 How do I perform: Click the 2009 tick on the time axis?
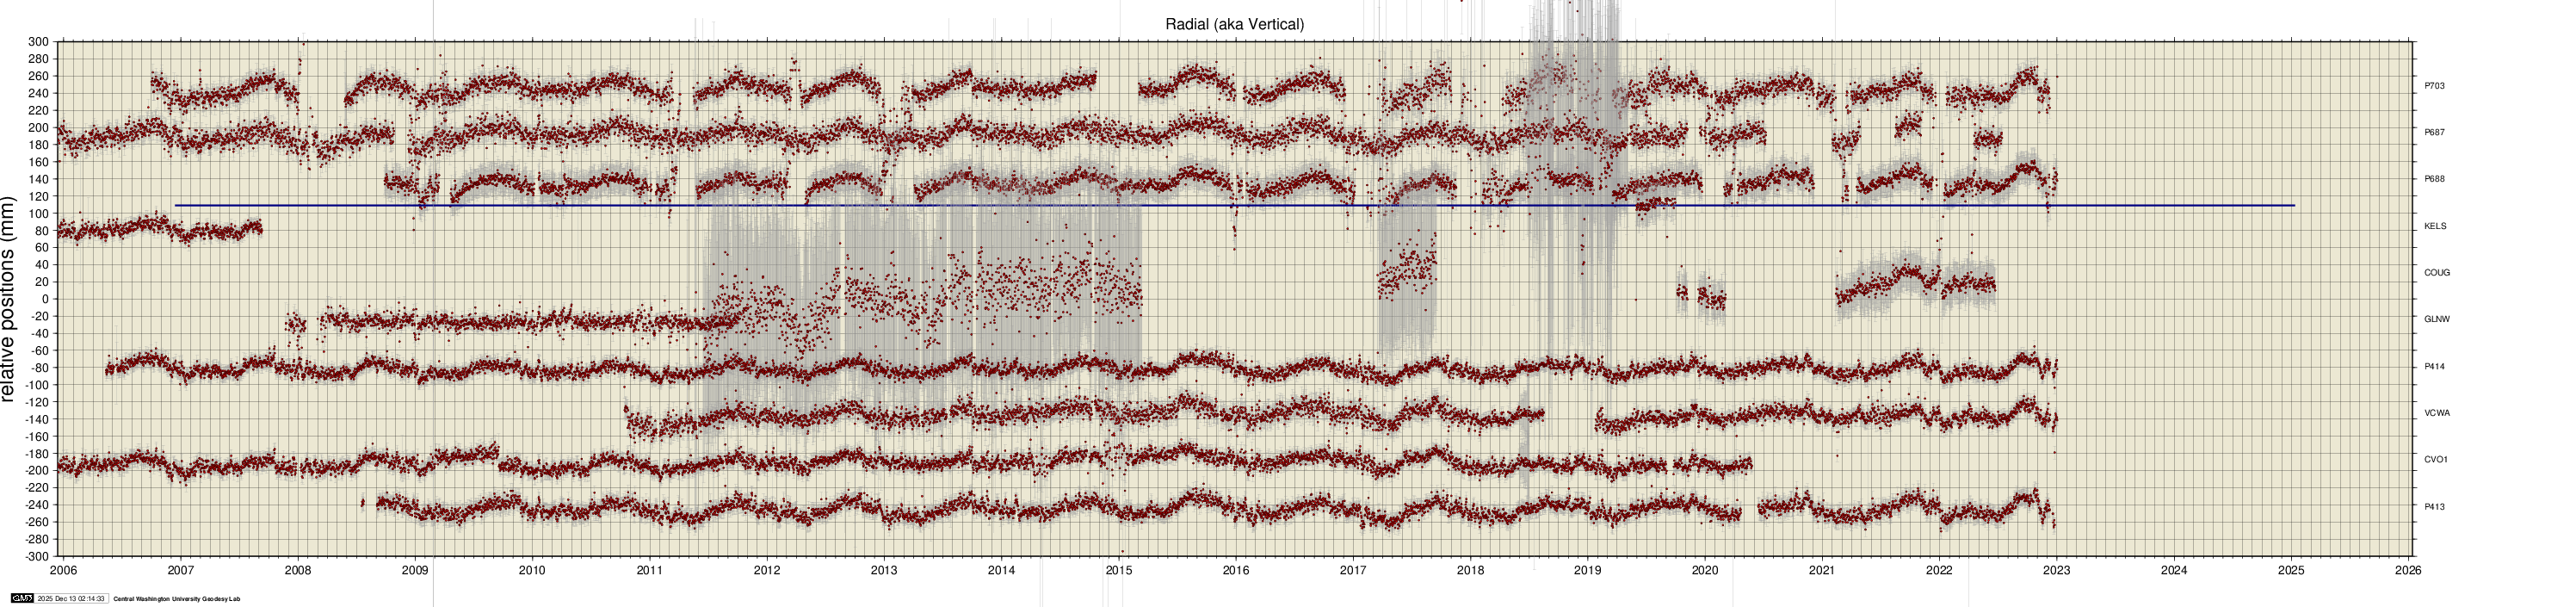tap(415, 571)
